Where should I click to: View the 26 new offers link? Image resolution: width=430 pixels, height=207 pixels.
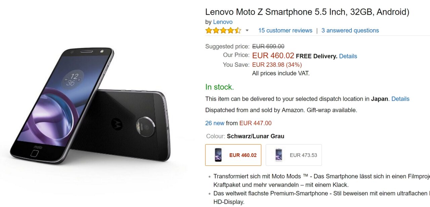pyautogui.click(x=215, y=123)
